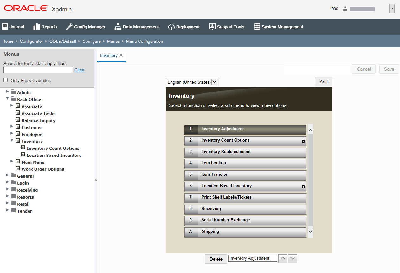Expand the Admin tree node
400x273 pixels.
[x=8, y=92]
